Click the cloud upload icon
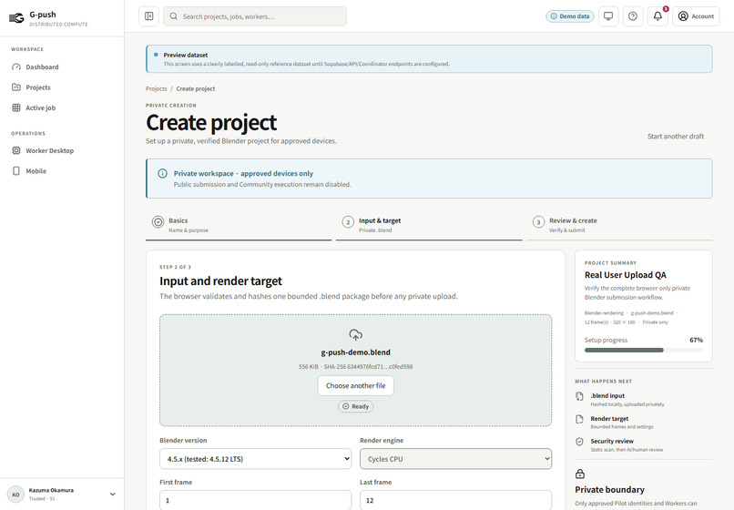The image size is (734, 510). click(x=356, y=334)
